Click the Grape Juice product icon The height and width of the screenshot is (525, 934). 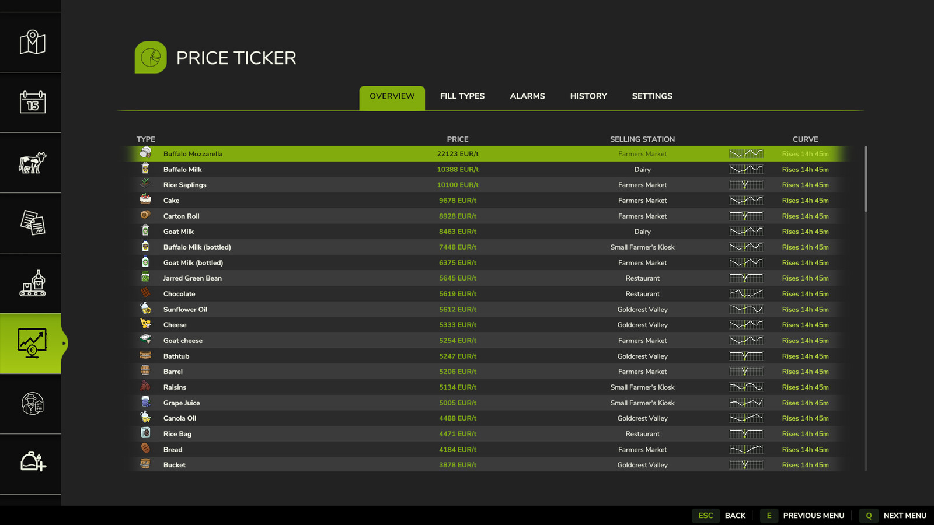click(x=145, y=402)
